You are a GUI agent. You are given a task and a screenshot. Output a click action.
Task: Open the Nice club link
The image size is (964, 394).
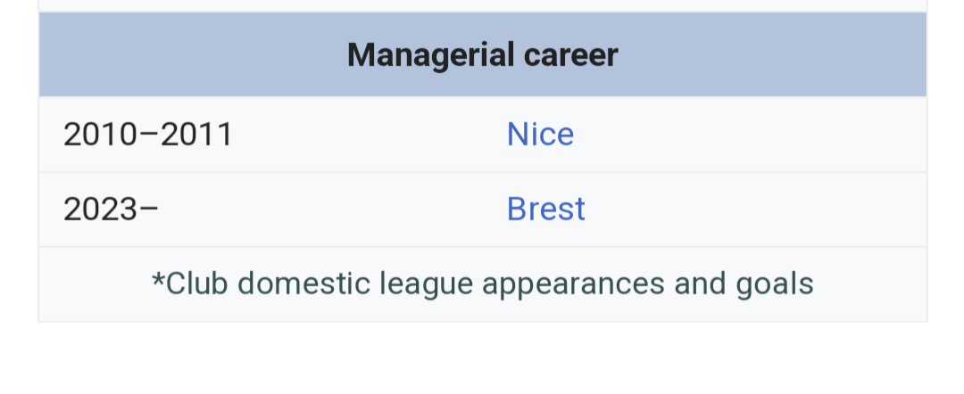[540, 134]
